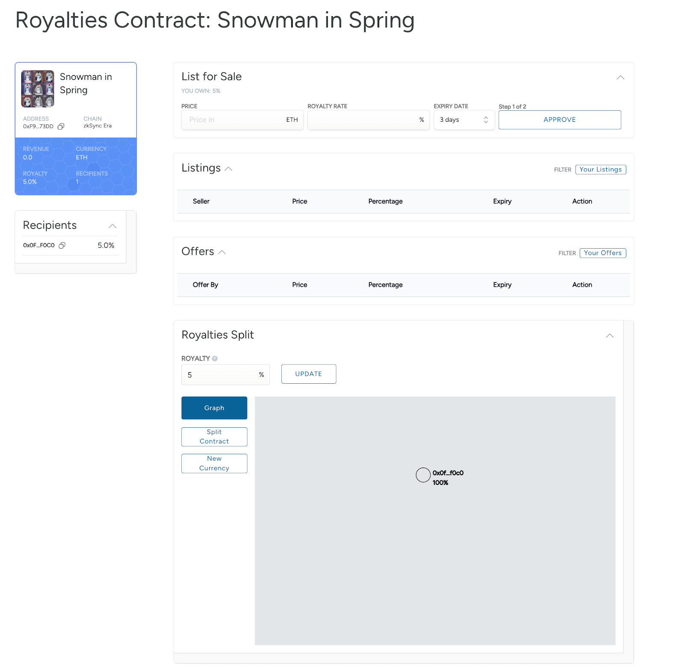The image size is (684, 667).
Task: Collapse the Offers section
Action: (222, 252)
